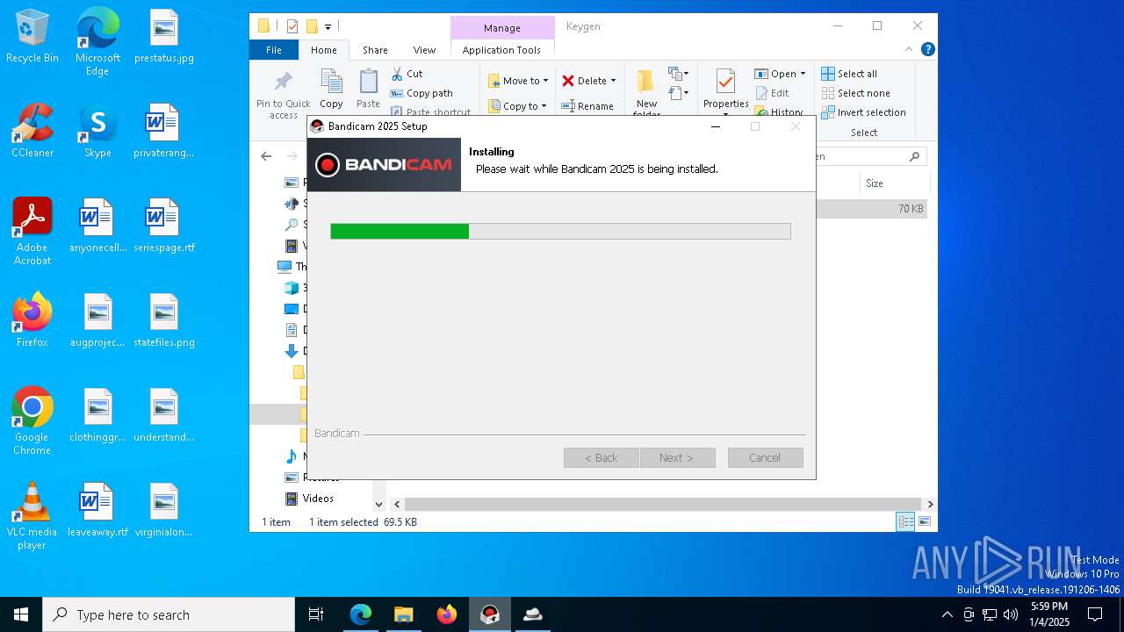Screen dimensions: 1124x632
Task: Click Pin to Quick access in ribbon
Action: [x=283, y=95]
